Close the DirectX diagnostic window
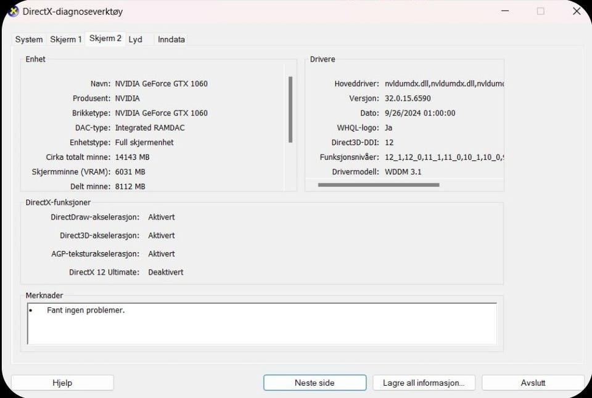The width and height of the screenshot is (592, 398). click(x=577, y=11)
